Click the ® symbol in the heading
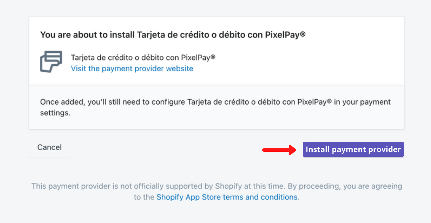The width and height of the screenshot is (431, 223). [303, 34]
